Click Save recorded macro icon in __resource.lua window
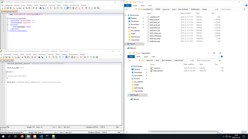 pos(97,57)
